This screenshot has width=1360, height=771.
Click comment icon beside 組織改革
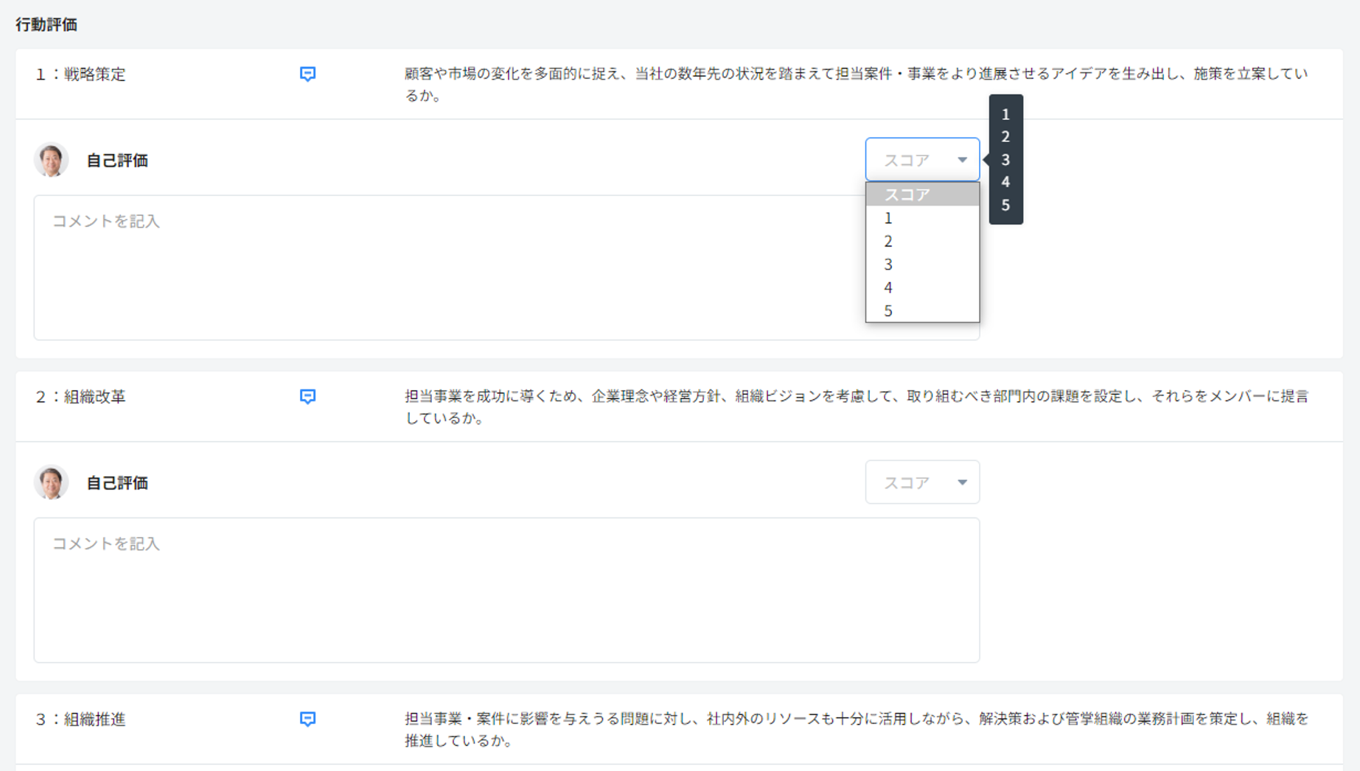point(307,397)
